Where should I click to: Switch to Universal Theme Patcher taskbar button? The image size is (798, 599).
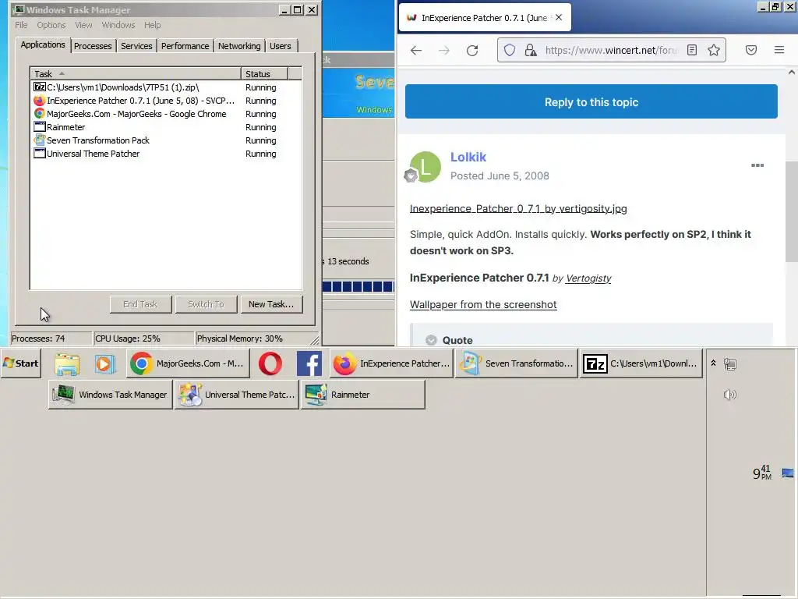[x=237, y=395]
